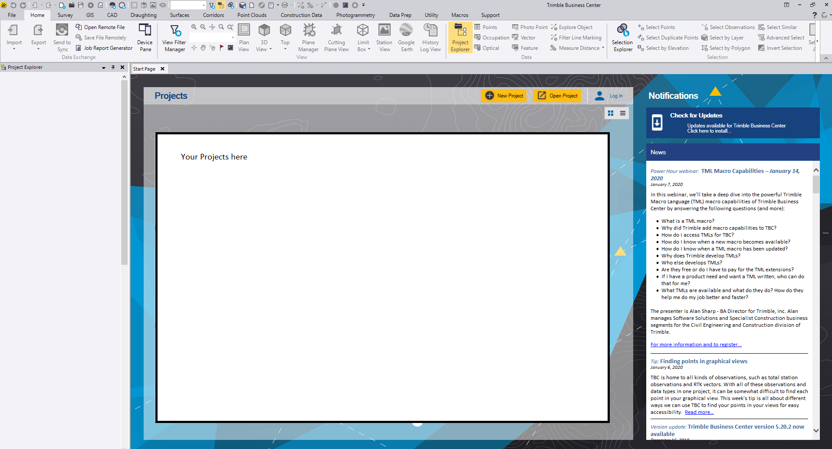Open the quick access toolbar combo box
The height and width of the screenshot is (449, 832).
point(188,5)
